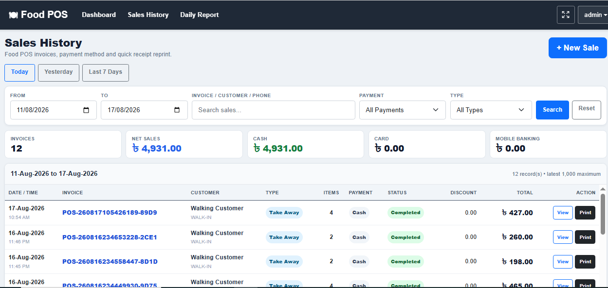This screenshot has height=288, width=608.
Task: Click the Net Sales summary card
Action: [x=184, y=144]
